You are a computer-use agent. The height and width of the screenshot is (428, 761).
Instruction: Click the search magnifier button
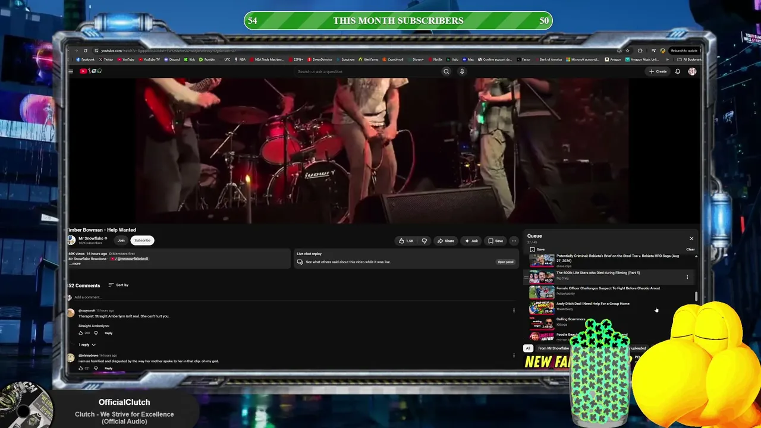point(446,71)
